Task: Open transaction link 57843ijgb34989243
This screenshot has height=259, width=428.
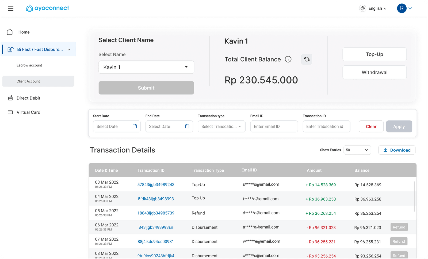Action: [156, 185]
